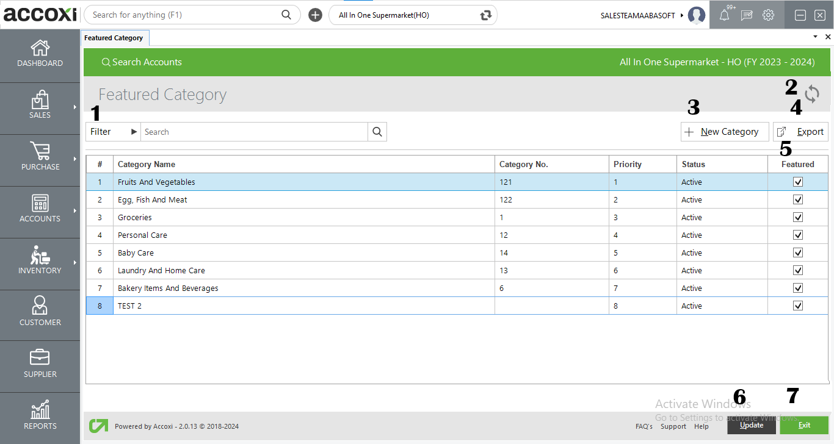This screenshot has height=444, width=834.
Task: Open the Dashboard from the sidebar
Action: point(40,54)
